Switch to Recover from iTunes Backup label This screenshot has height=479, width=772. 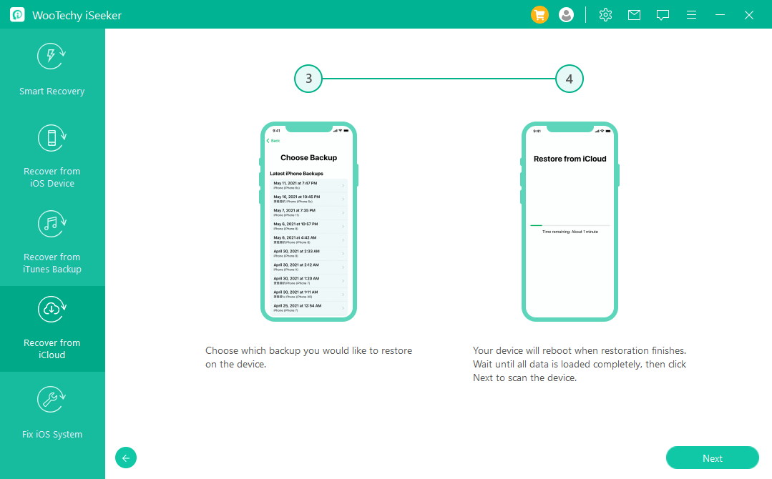[52, 263]
